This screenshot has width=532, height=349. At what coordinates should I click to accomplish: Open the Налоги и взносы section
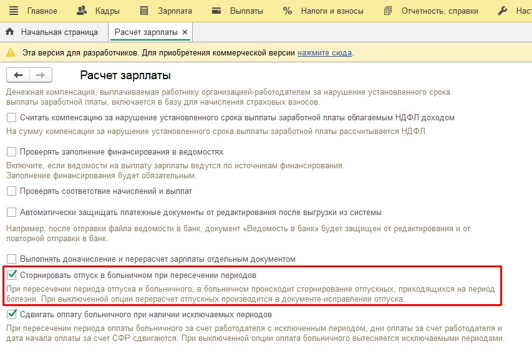[332, 11]
